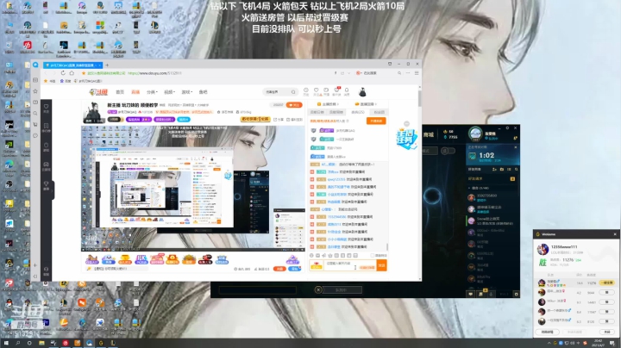Screen dimensions: 621x348
Task: Open a new browser tab with plus button
Action: 107,65
